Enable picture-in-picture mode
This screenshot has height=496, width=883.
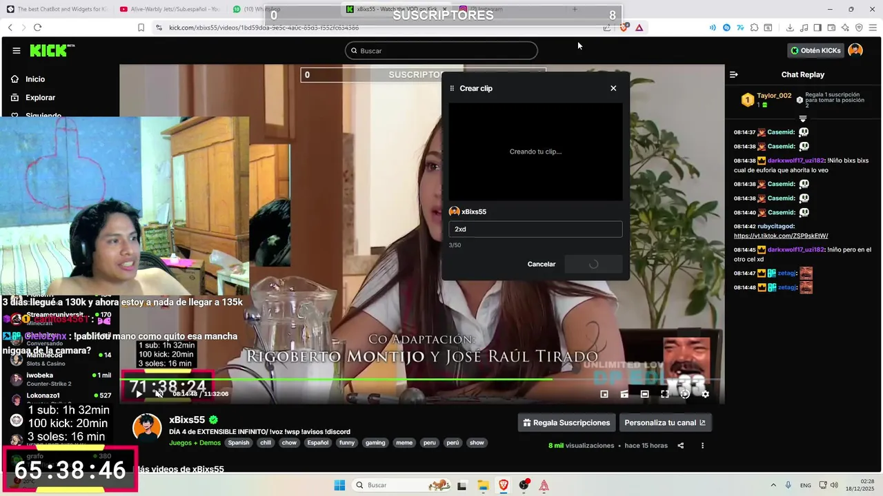coord(604,394)
